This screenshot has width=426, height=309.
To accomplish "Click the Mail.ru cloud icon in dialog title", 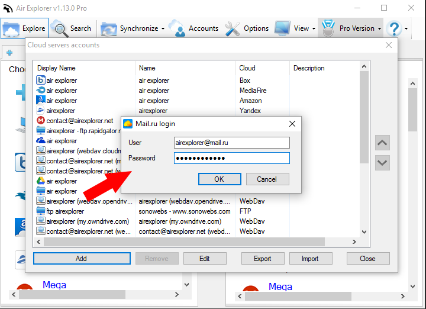I will 128,124.
